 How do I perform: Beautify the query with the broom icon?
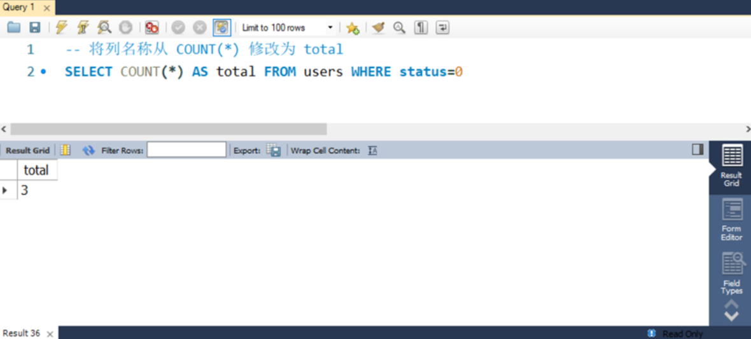tap(379, 28)
